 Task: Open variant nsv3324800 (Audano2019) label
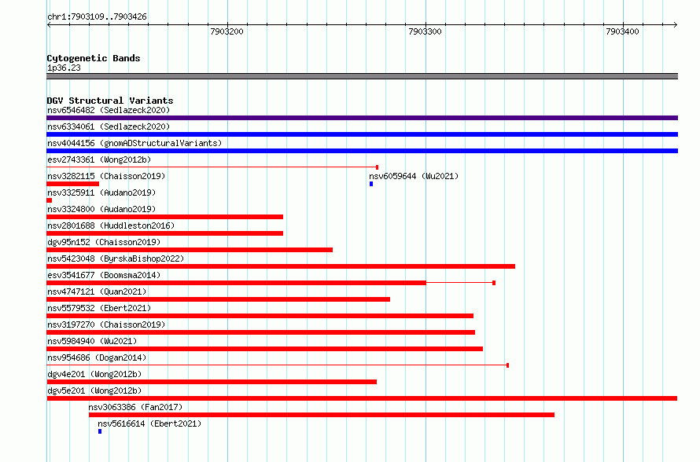[101, 209]
